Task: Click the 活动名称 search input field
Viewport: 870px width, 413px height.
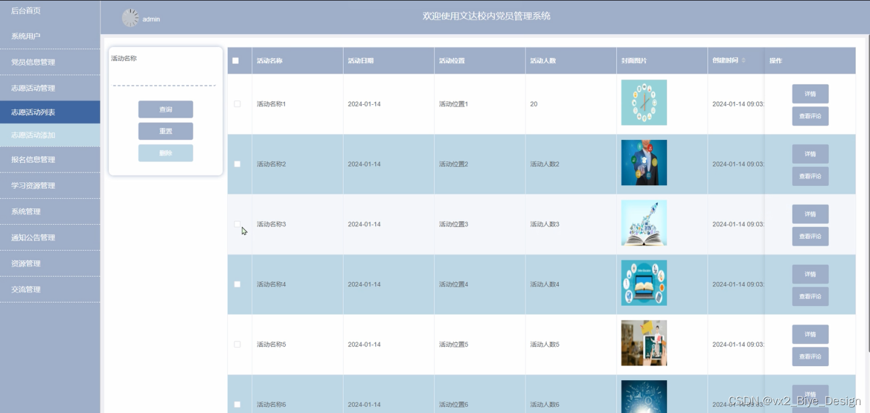Action: 164,76
